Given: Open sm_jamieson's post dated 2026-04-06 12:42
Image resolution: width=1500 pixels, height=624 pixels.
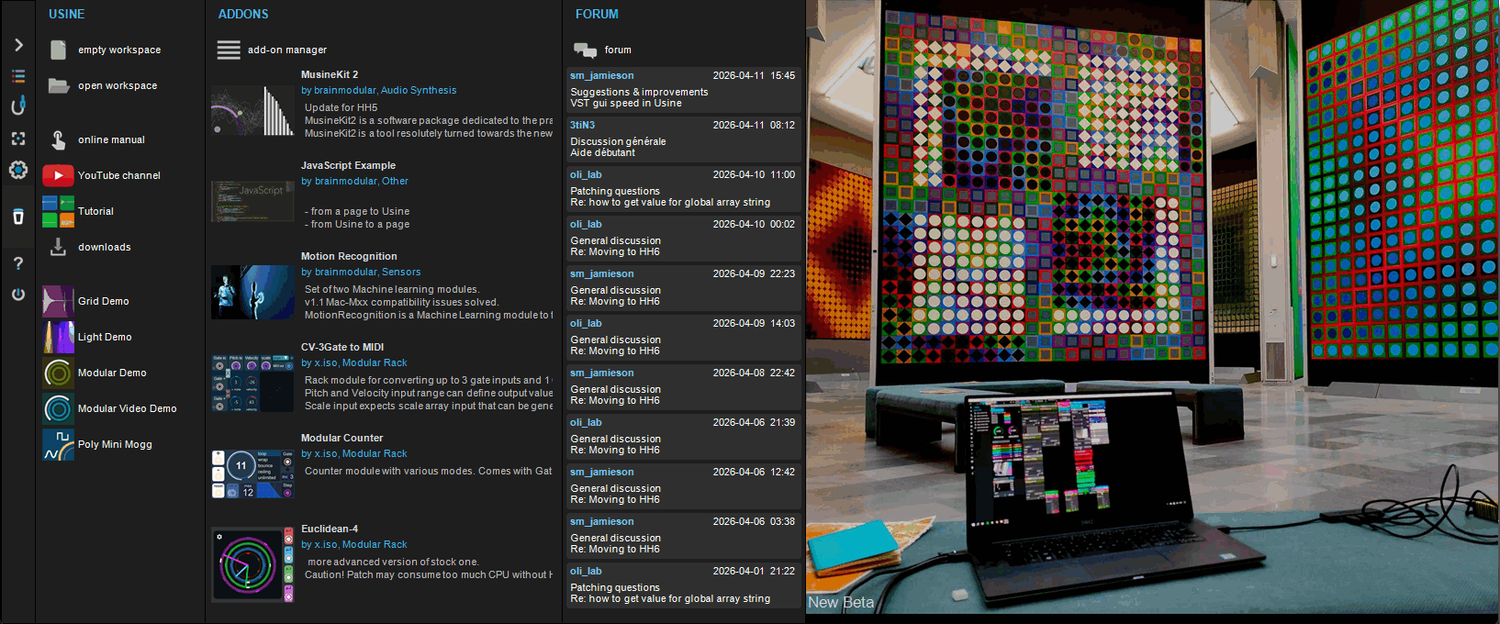Looking at the screenshot, I should pos(683,486).
